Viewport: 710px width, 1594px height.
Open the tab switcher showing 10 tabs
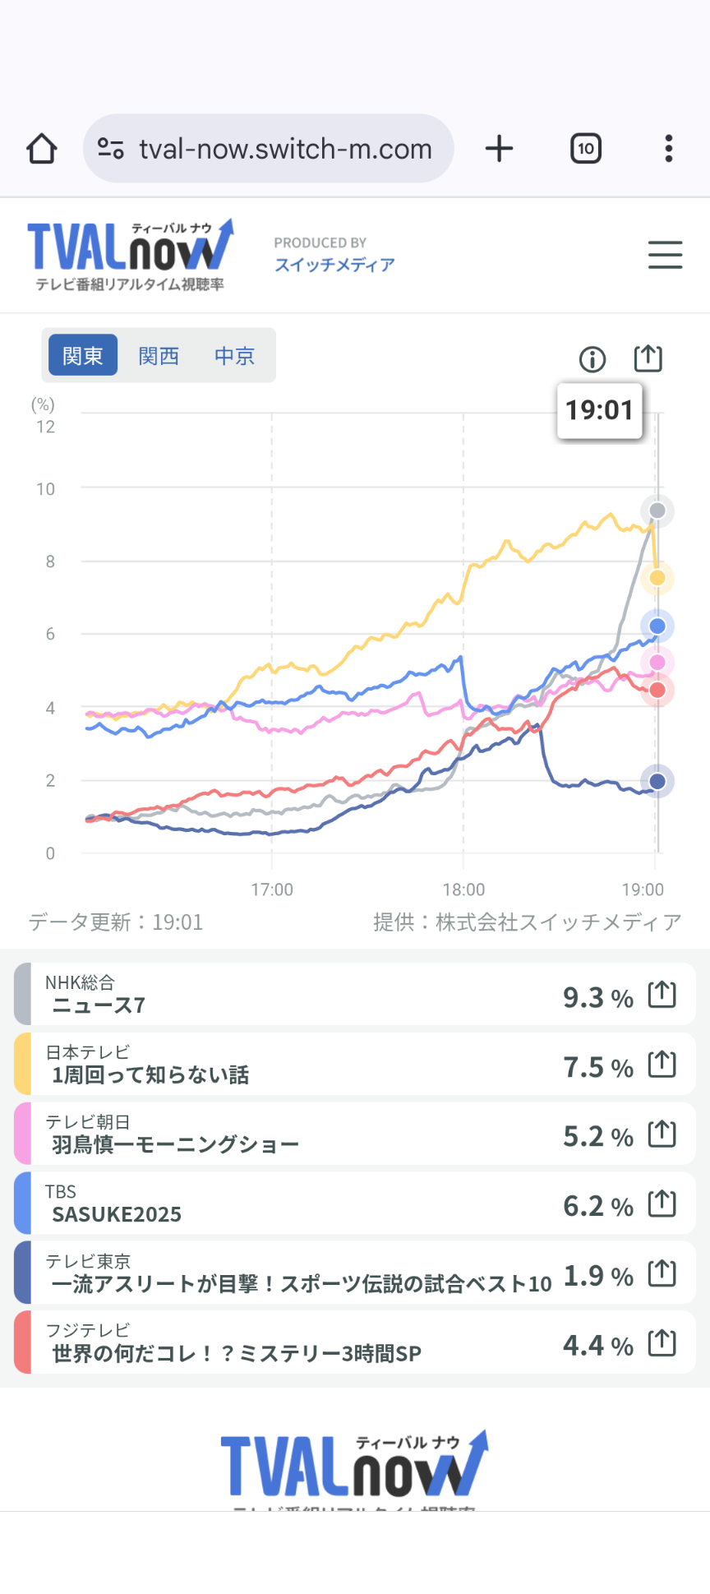coord(585,149)
